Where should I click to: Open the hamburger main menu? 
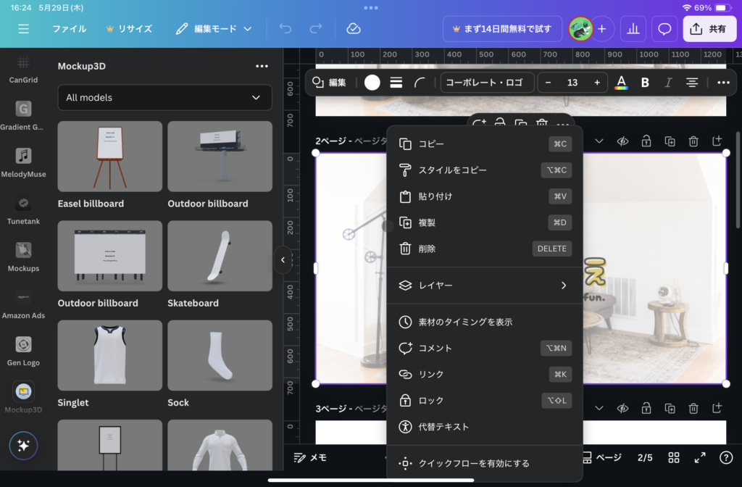coord(23,29)
